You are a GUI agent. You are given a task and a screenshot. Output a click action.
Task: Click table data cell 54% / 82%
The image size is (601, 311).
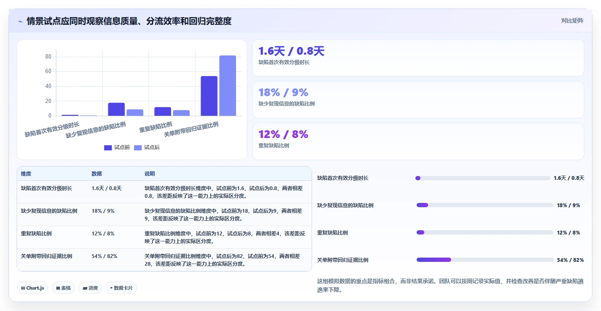pyautogui.click(x=104, y=256)
